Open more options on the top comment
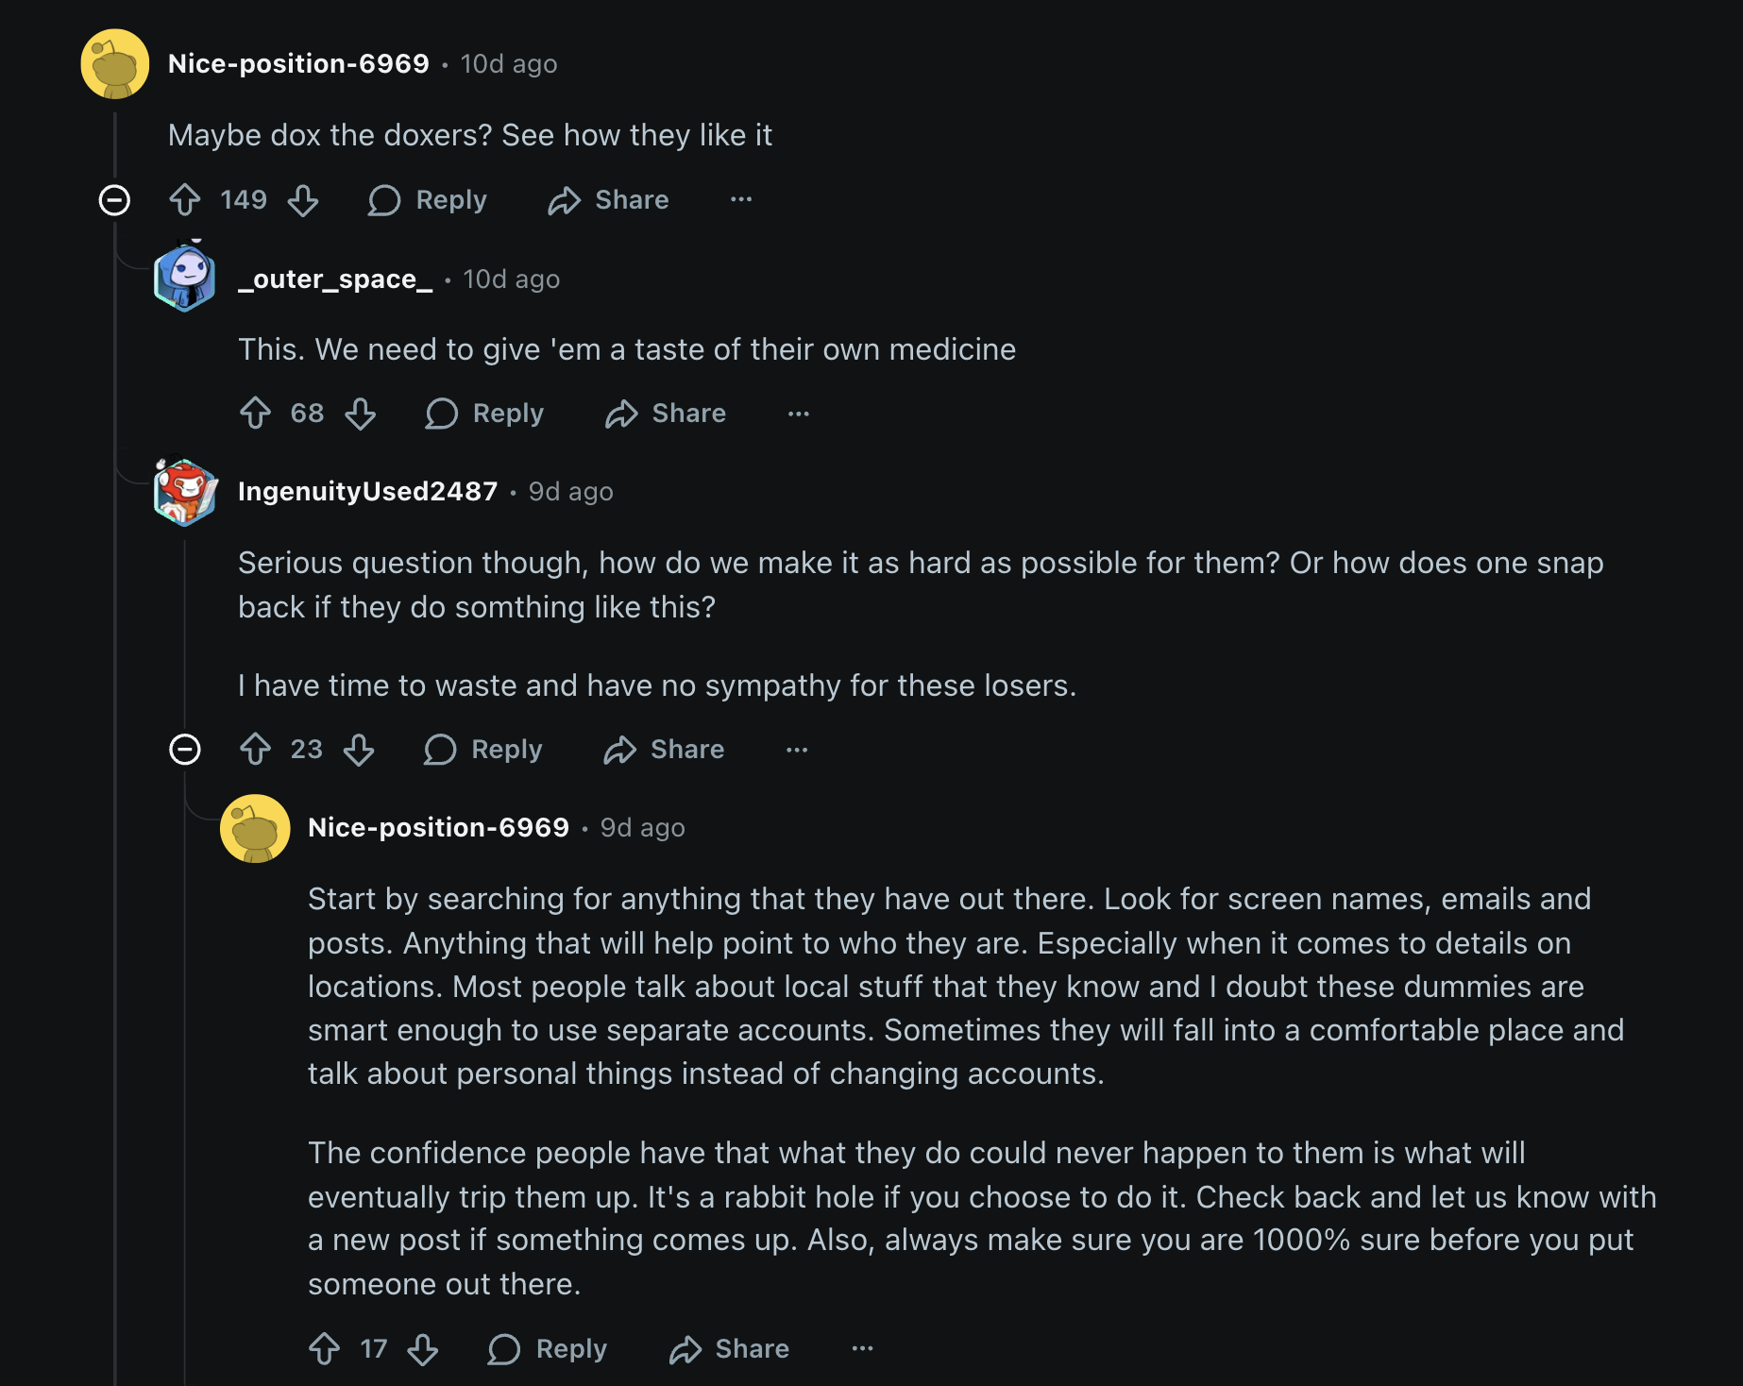 (x=741, y=200)
